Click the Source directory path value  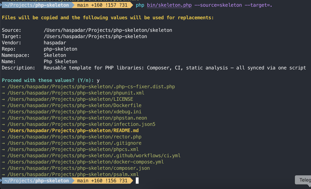click(x=108, y=30)
